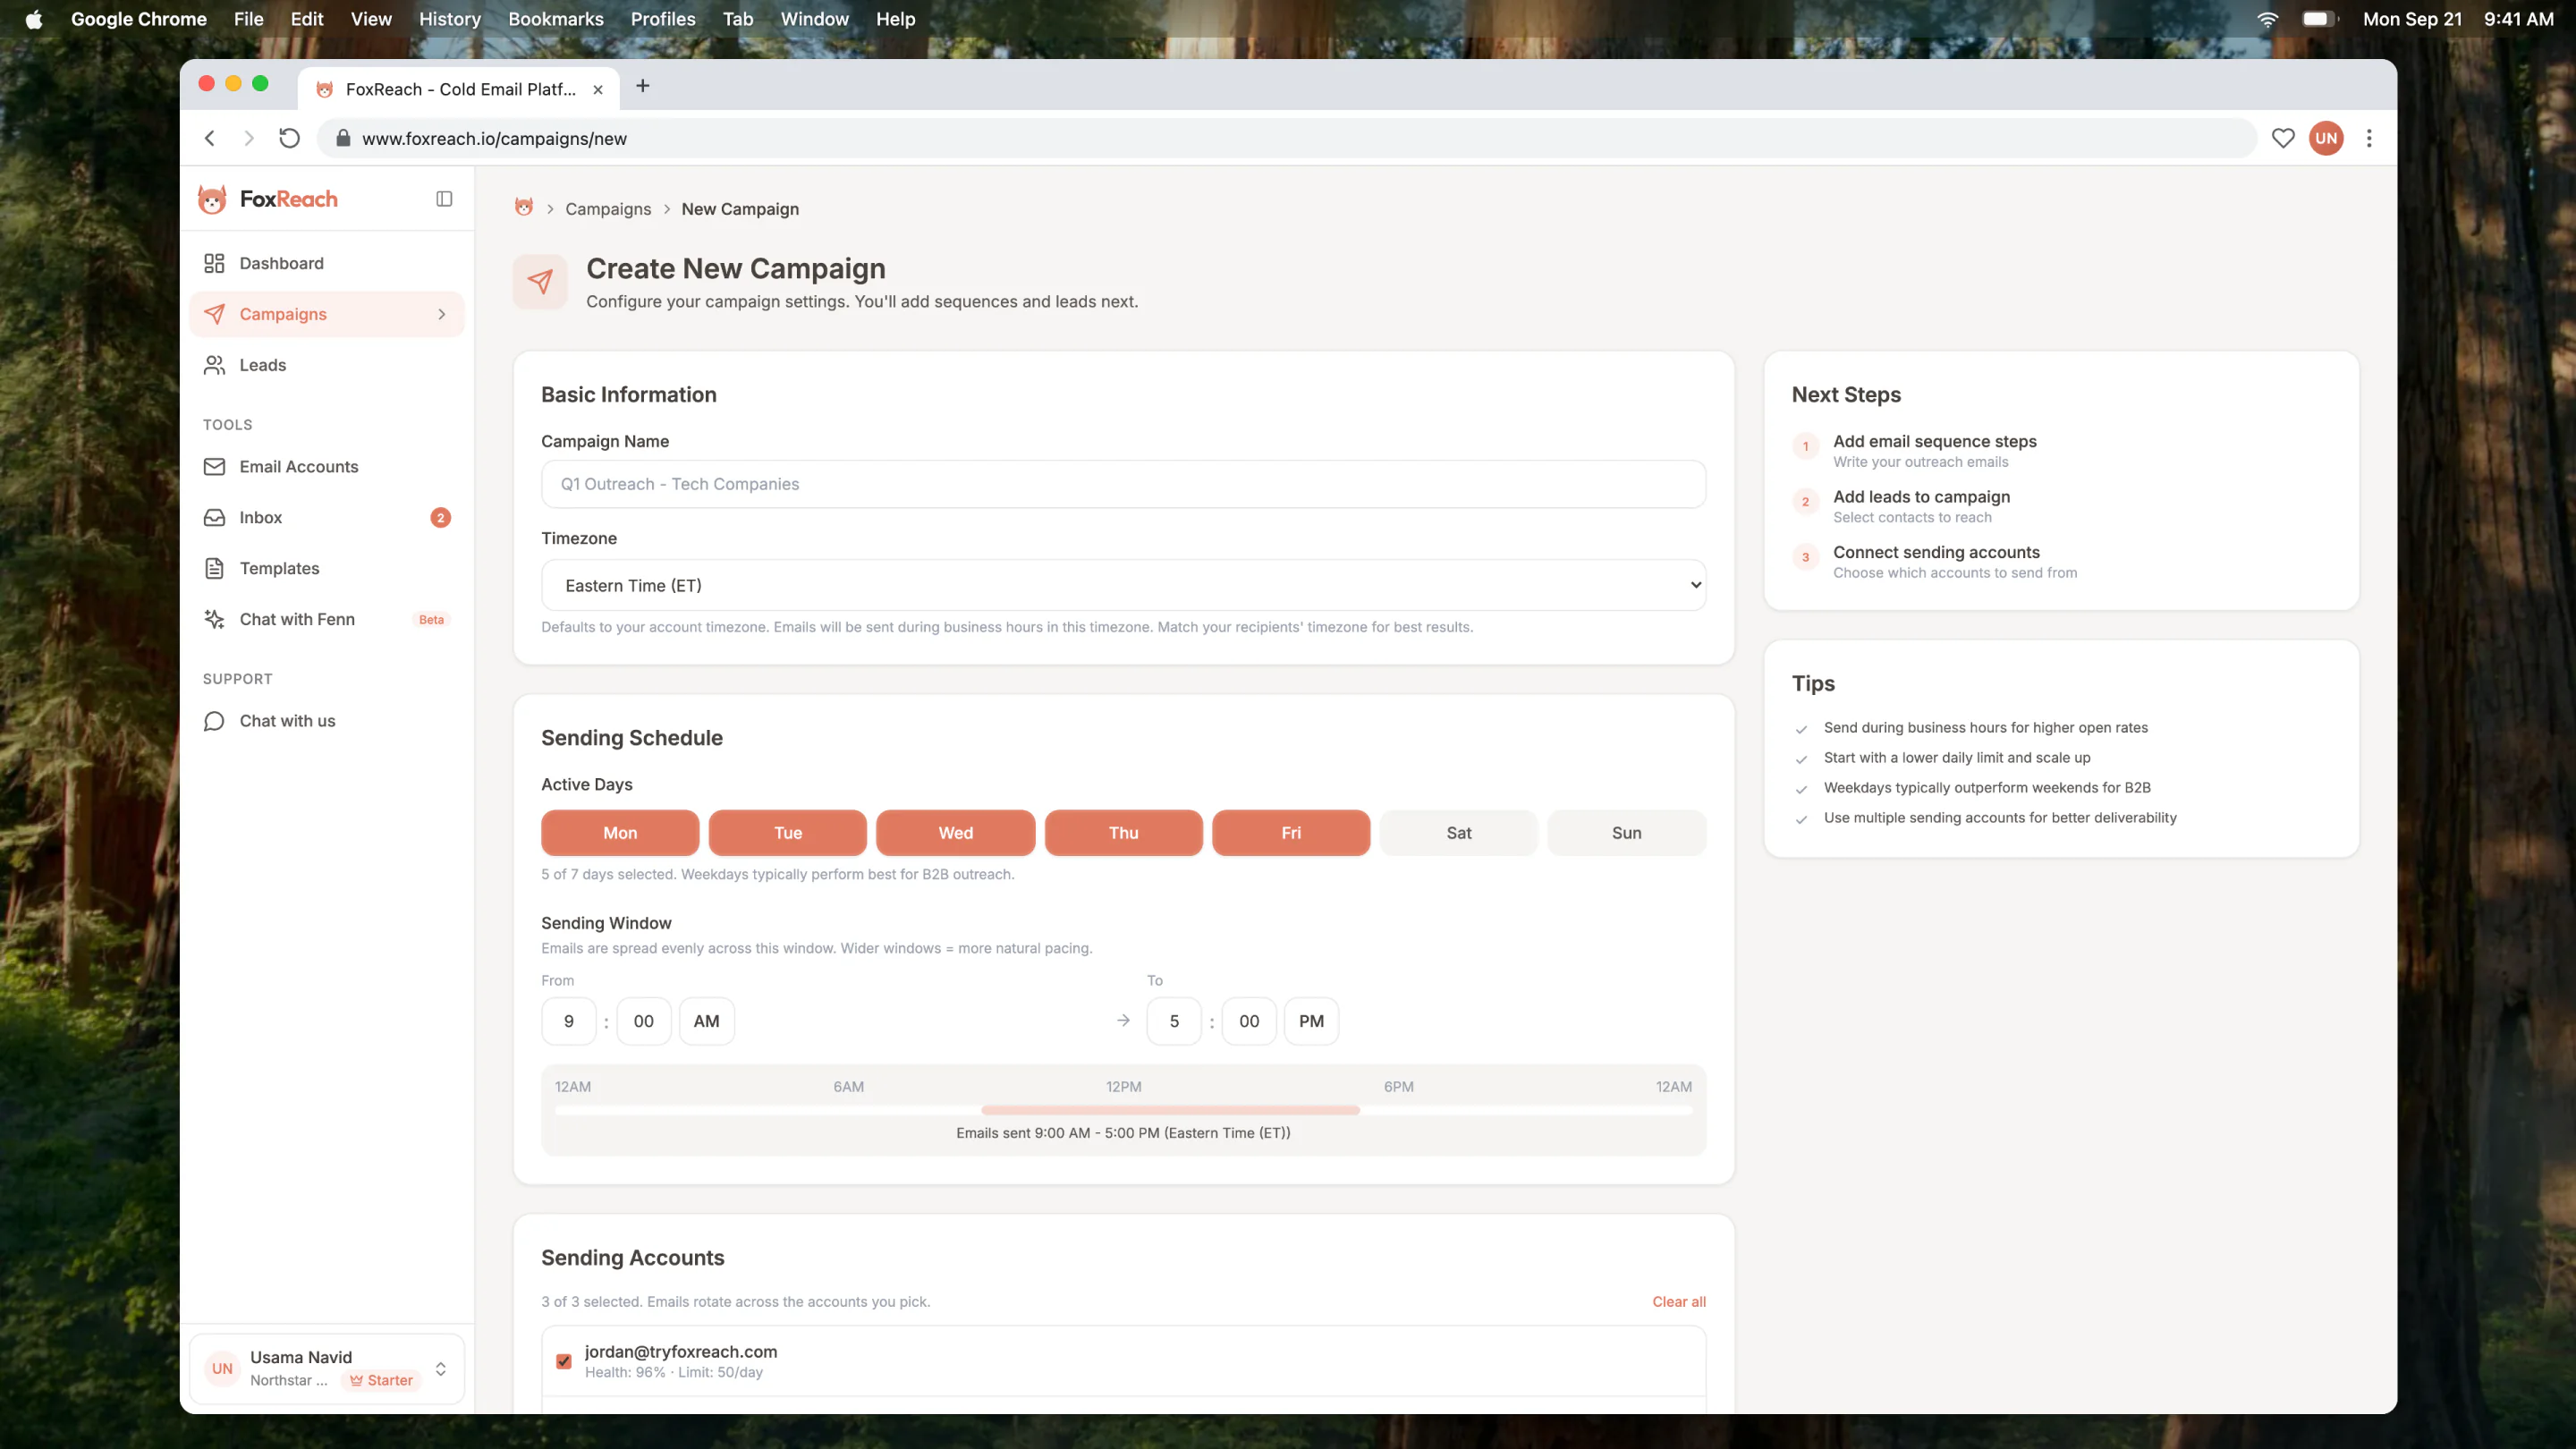Click the sending window timeline bar
2576x1449 pixels.
[x=1123, y=1111]
